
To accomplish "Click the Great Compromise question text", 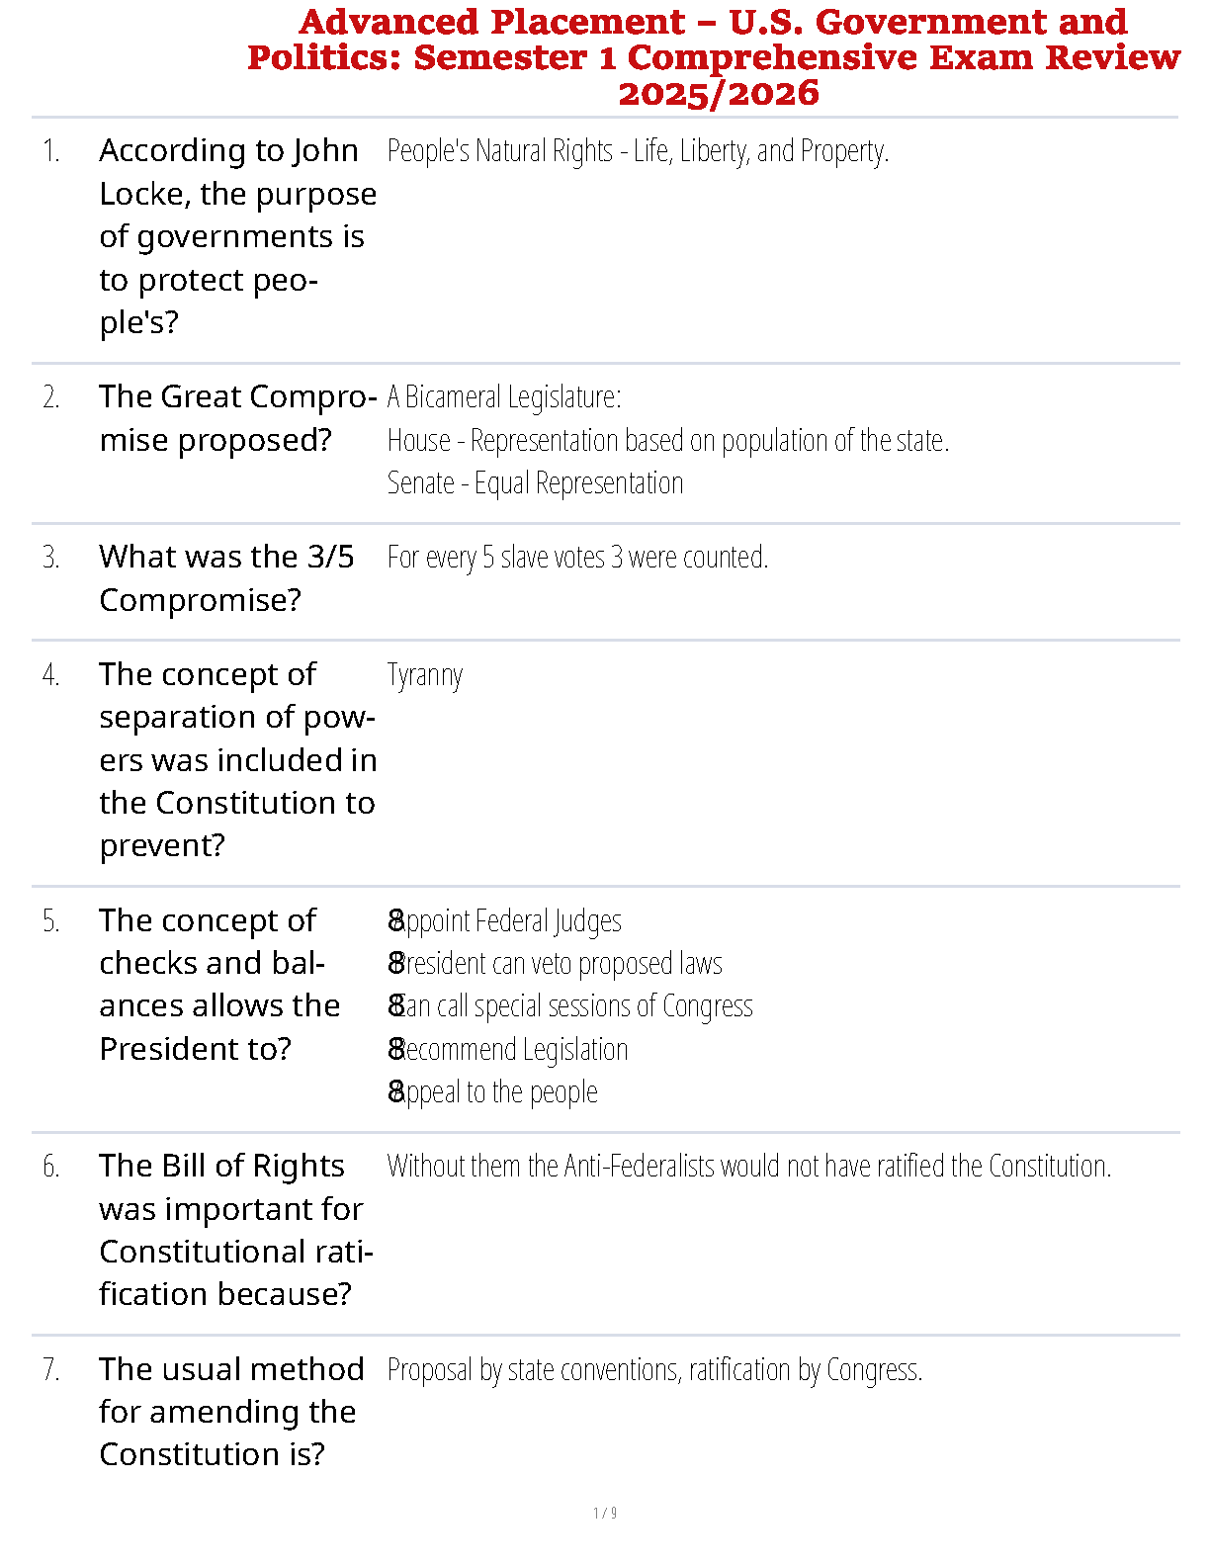I will (x=237, y=418).
